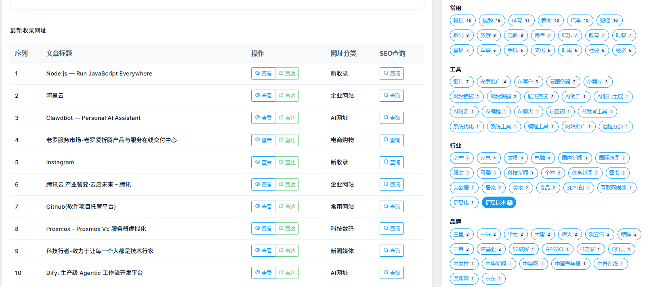Open Proxmox VE 服务器虚拟化 title
The width and height of the screenshot is (647, 287).
tap(96, 229)
